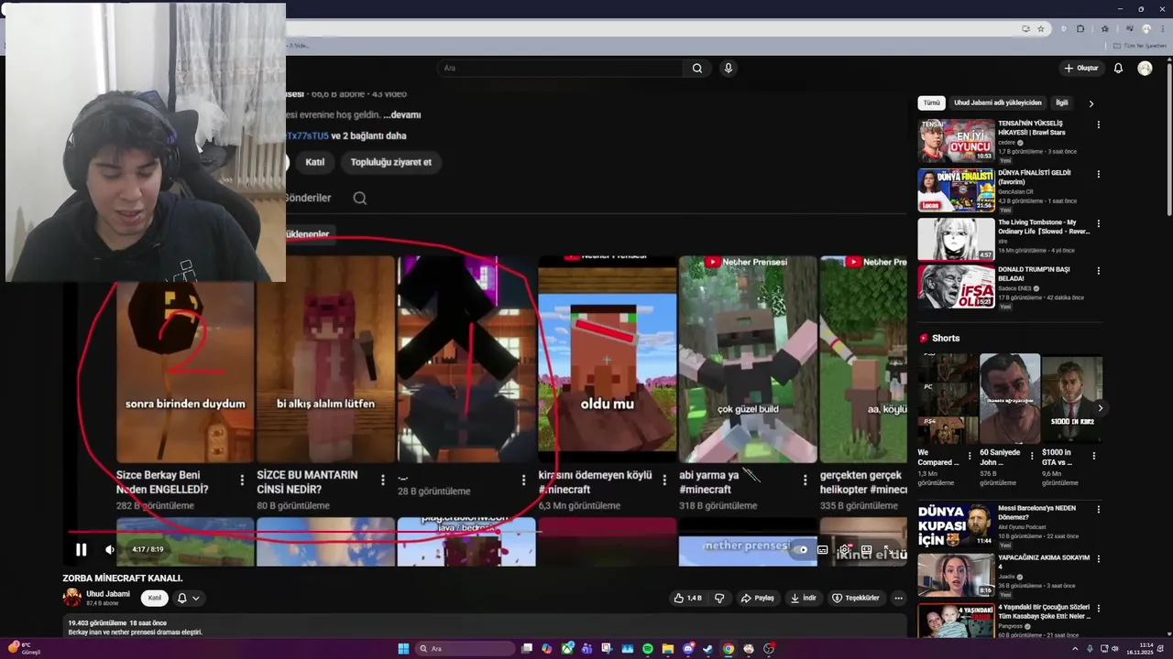Click the Katıl join button beside Uhud Jabami
Viewport: 1173px width, 659px height.
[x=154, y=598]
